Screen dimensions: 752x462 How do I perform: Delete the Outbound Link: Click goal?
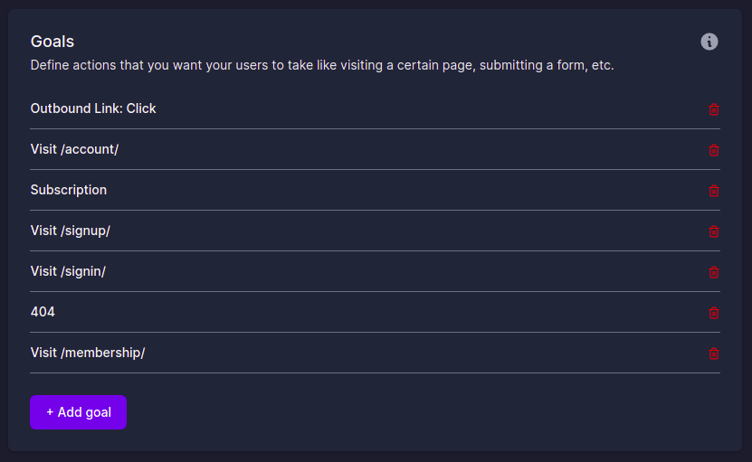click(x=714, y=109)
